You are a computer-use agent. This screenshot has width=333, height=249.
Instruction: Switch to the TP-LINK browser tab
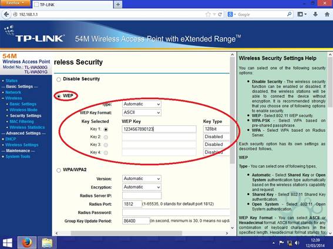tap(73, 5)
